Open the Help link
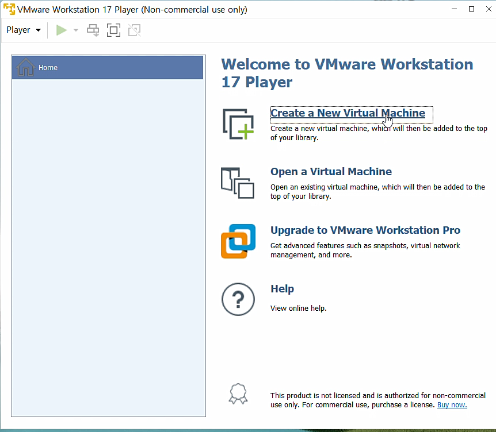This screenshot has width=496, height=432. click(282, 289)
